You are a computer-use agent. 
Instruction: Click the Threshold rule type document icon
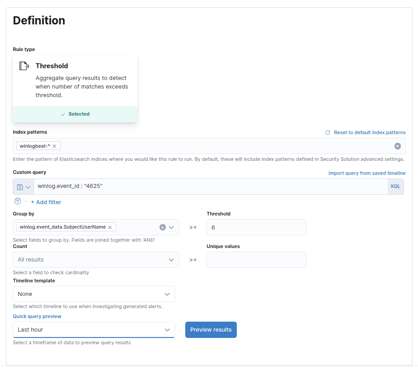[24, 66]
